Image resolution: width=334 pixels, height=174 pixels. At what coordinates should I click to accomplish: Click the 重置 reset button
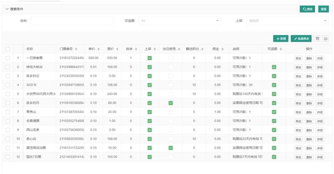pyautogui.click(x=324, y=9)
